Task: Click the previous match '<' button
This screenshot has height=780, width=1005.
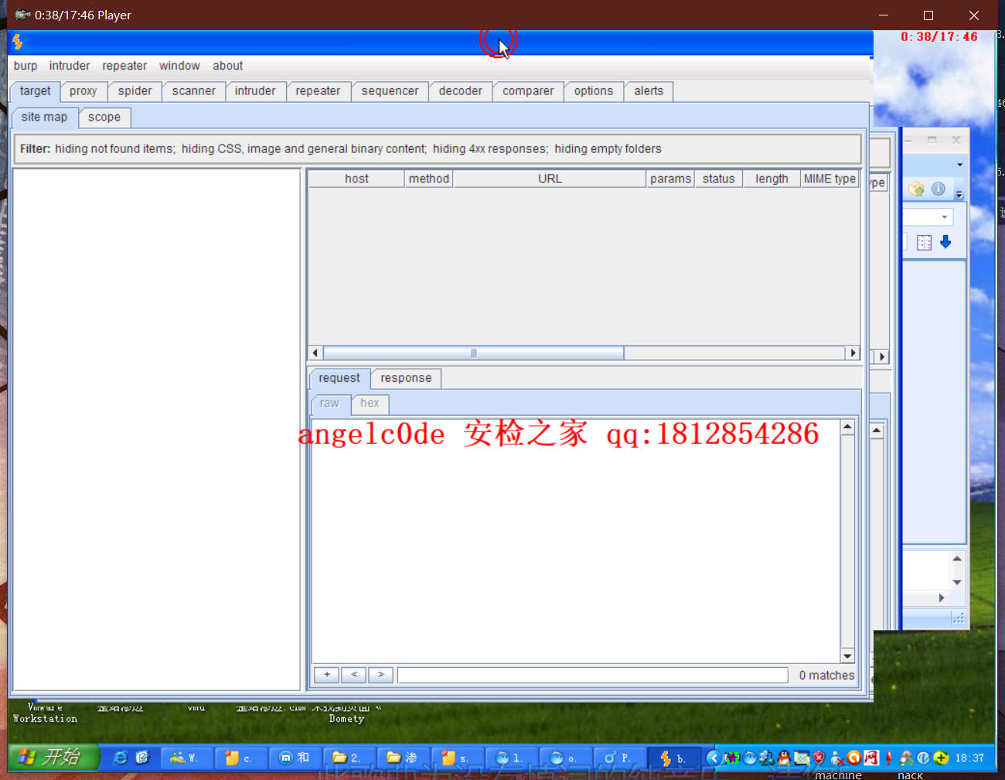Action: (x=354, y=675)
